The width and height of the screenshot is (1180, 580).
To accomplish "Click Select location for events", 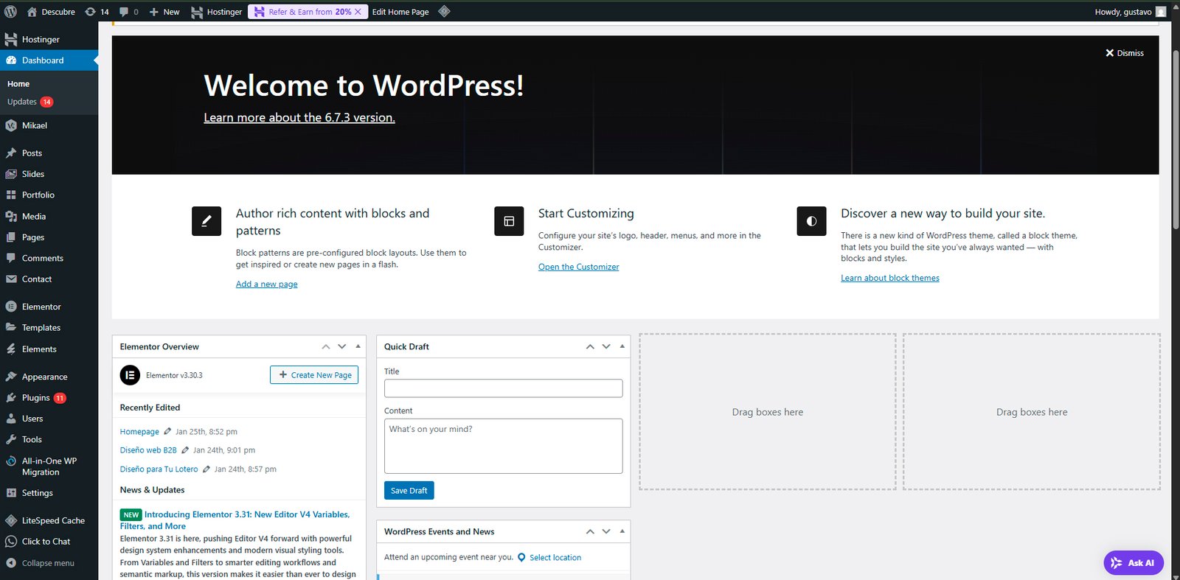I will click(x=555, y=558).
